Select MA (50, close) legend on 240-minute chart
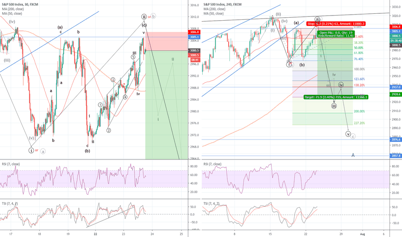 tap(214, 14)
